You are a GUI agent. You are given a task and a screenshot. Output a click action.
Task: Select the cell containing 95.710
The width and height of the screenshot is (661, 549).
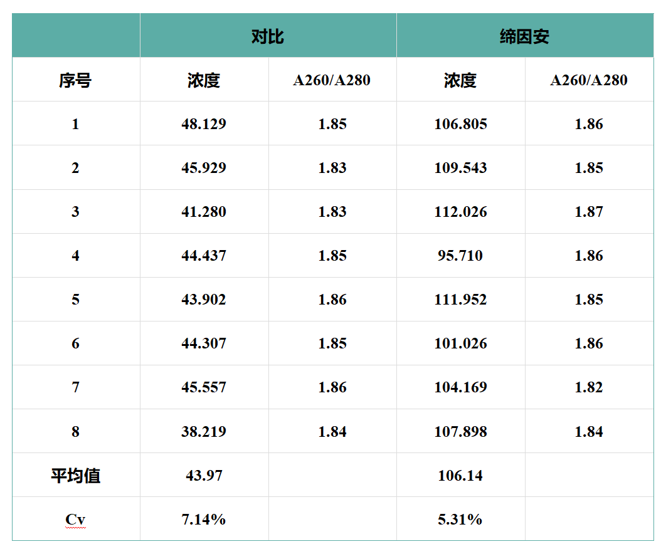click(461, 255)
